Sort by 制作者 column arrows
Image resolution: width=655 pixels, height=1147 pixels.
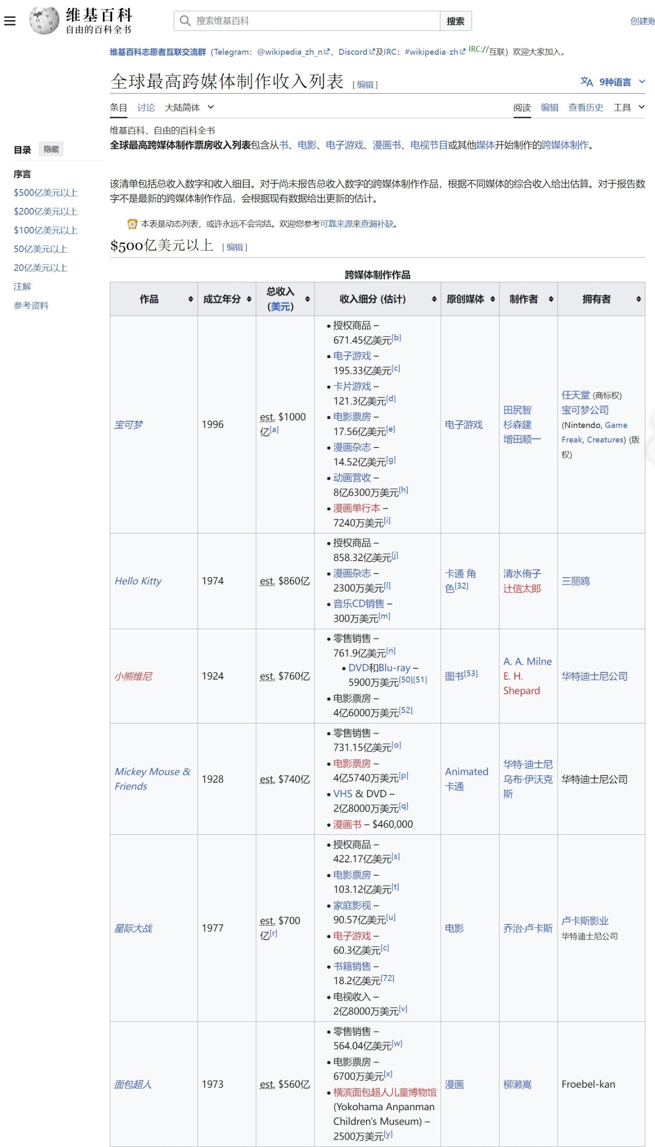coord(551,299)
